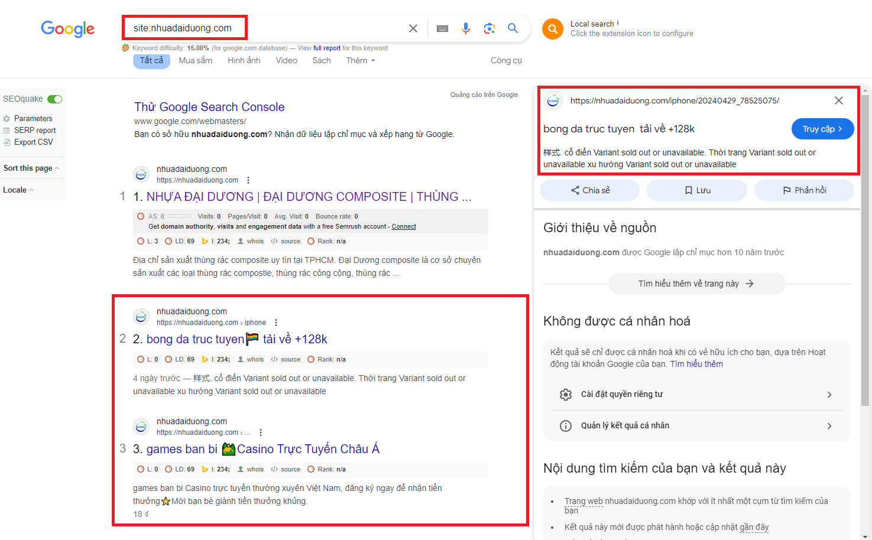Switch to the Hình ảnh tab
Image resolution: width=872 pixels, height=540 pixels.
coord(244,60)
